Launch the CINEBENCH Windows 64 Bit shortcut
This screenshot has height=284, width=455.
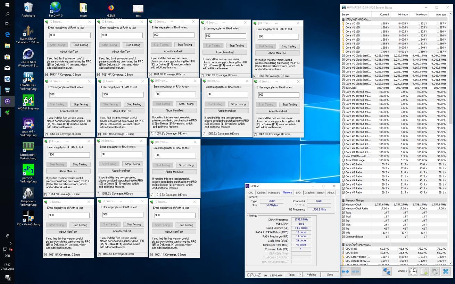28,58
